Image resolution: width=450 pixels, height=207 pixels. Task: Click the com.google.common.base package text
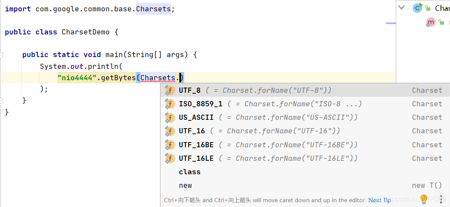pos(84,9)
